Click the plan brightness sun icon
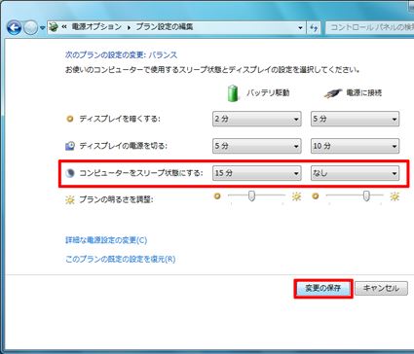 coord(70,199)
